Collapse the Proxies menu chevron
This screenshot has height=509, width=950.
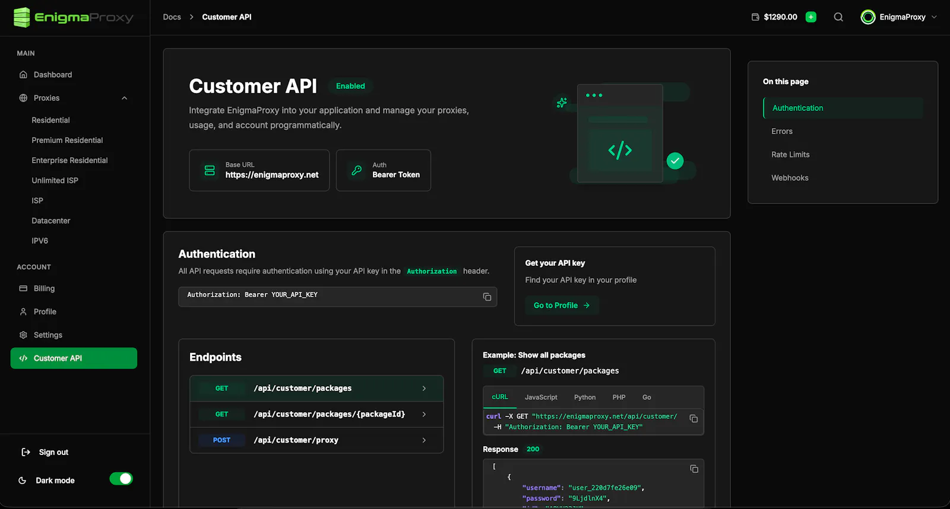click(125, 98)
